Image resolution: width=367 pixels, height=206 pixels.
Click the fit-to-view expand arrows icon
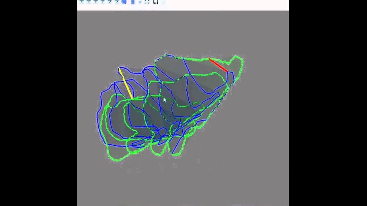click(147, 2)
